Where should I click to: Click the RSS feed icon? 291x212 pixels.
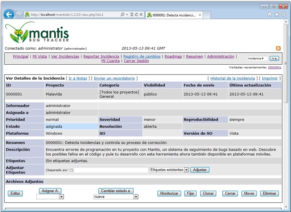click(x=278, y=48)
